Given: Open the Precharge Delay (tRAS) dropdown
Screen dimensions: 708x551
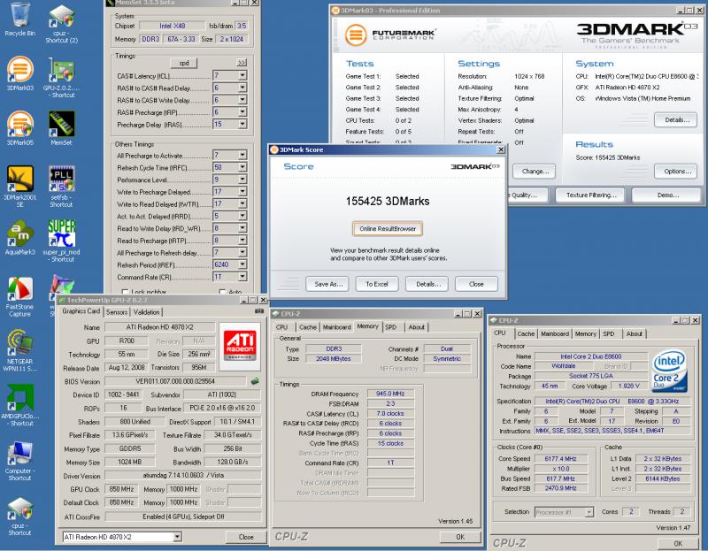Looking at the screenshot, I should 242,124.
